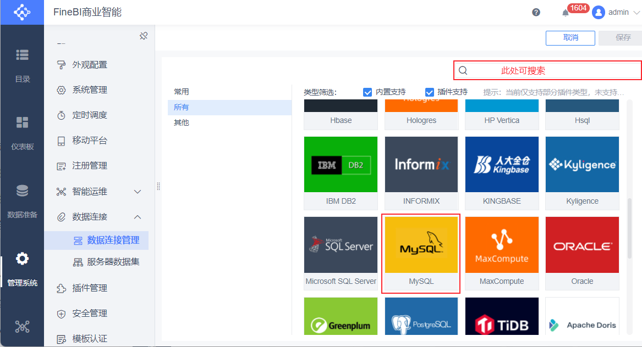
Task: Choose the Kyligence database tile
Action: click(x=582, y=173)
